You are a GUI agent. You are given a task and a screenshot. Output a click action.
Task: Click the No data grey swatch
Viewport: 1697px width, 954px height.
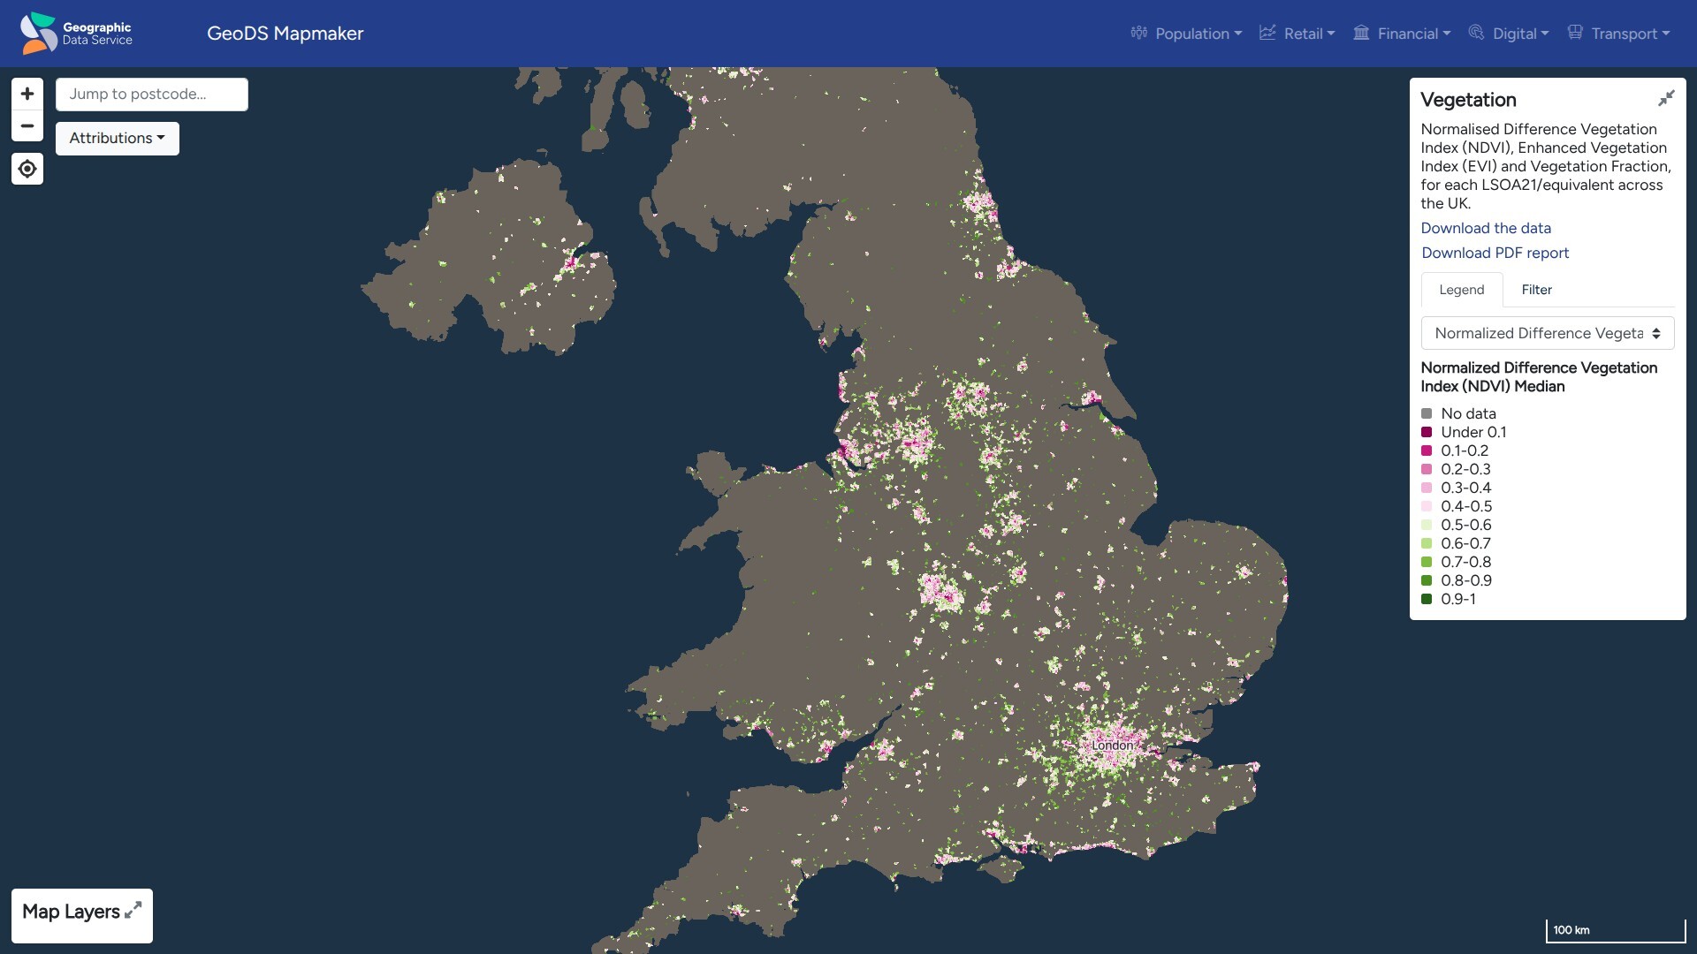pos(1426,413)
